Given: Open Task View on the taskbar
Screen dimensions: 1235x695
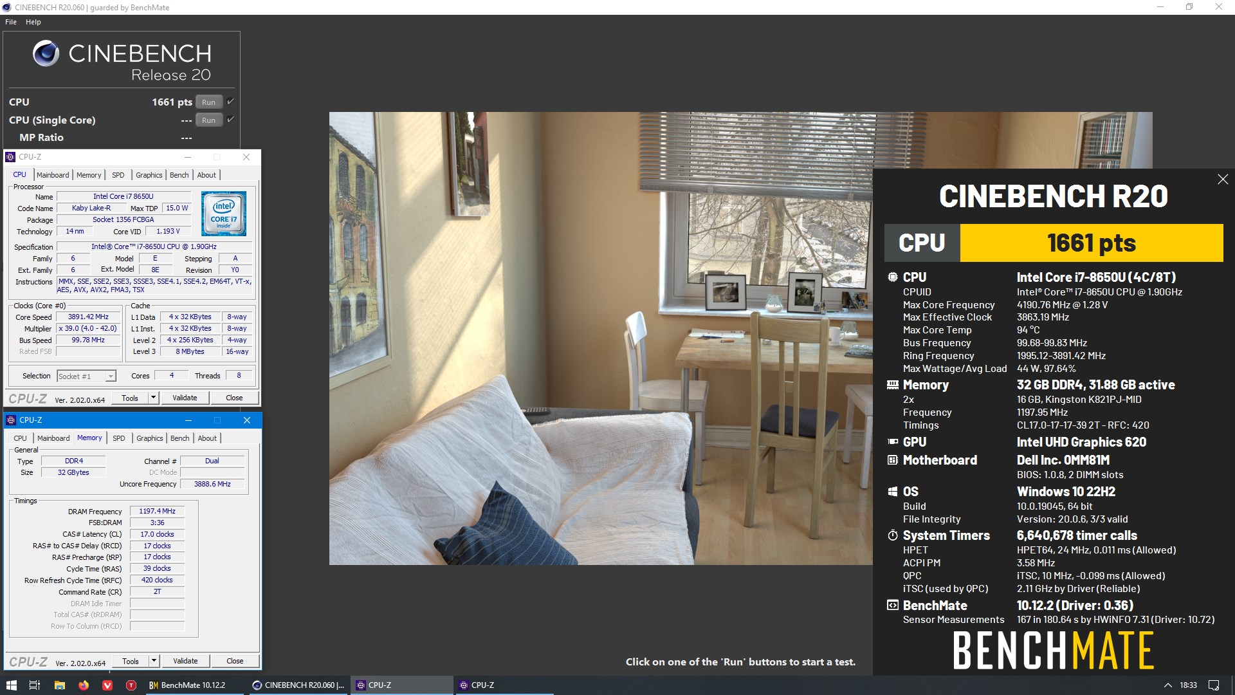Looking at the screenshot, I should coord(35,685).
